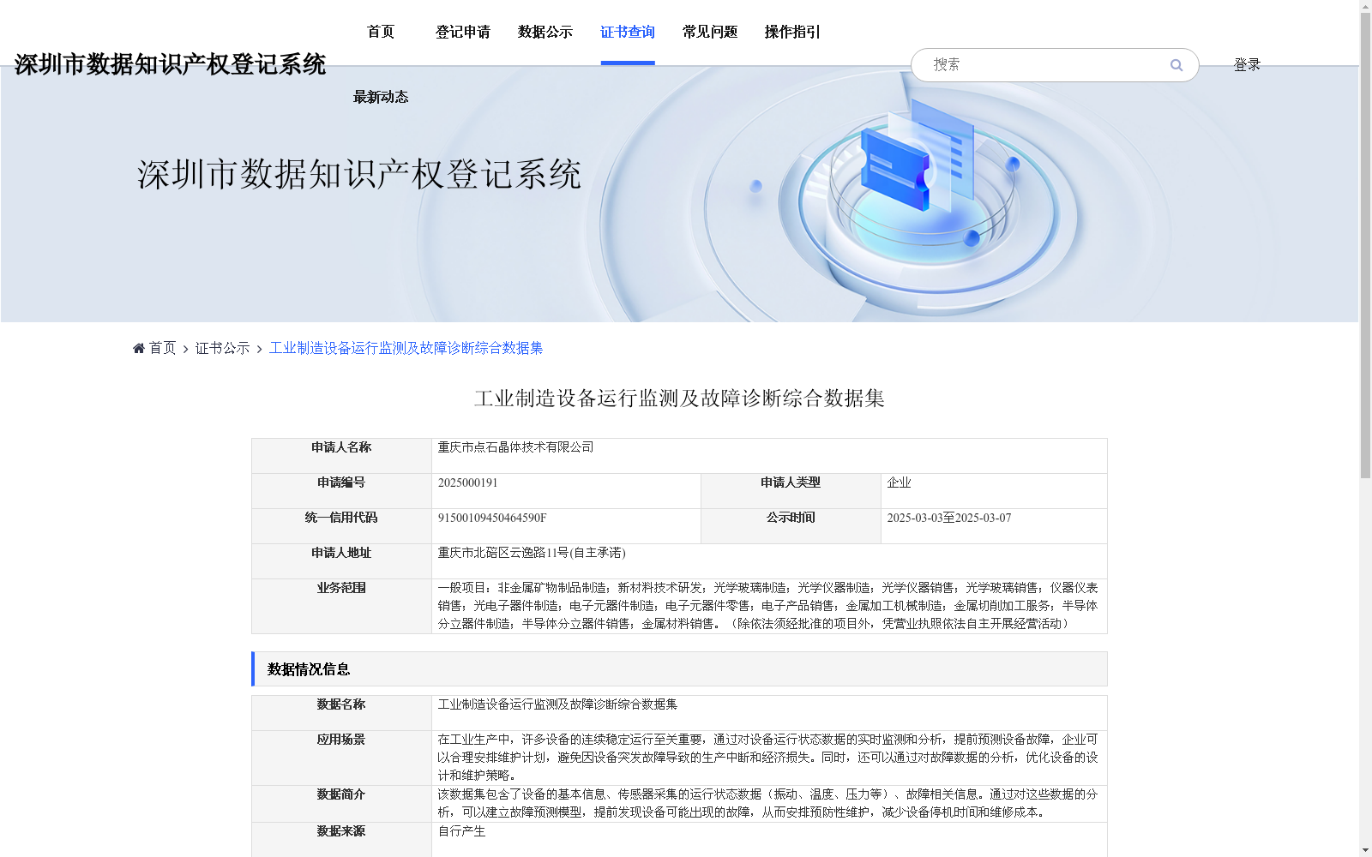1372x857 pixels.
Task: Click the search magnifier icon
Action: [x=1176, y=65]
